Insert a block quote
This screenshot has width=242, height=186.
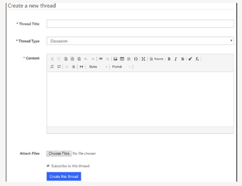click(x=81, y=67)
